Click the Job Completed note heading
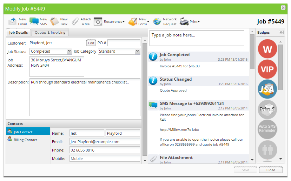This screenshot has width=291, height=181. click(x=175, y=55)
